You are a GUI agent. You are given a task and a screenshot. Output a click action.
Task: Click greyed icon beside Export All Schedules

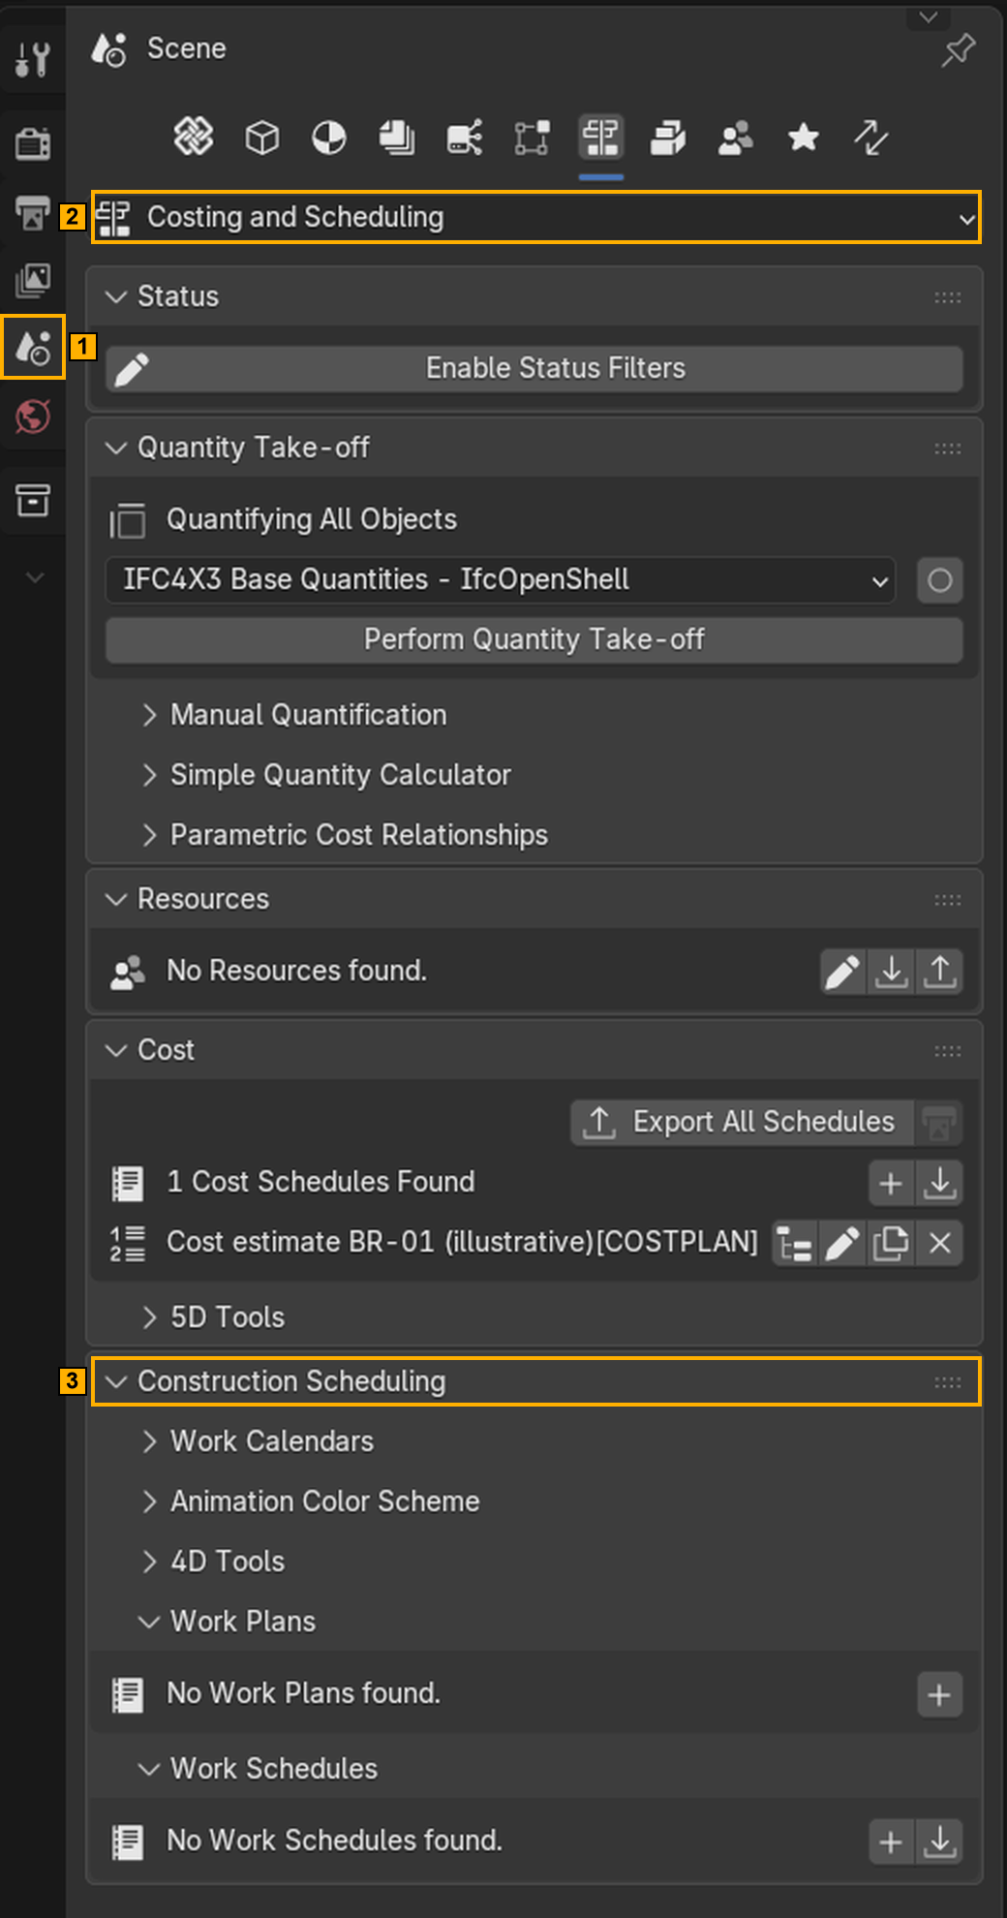939,1124
